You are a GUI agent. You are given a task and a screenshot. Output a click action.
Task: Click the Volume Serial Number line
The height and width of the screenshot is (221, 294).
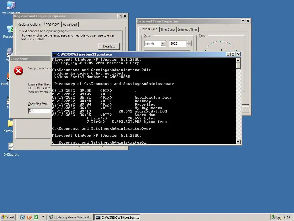[x=92, y=77]
